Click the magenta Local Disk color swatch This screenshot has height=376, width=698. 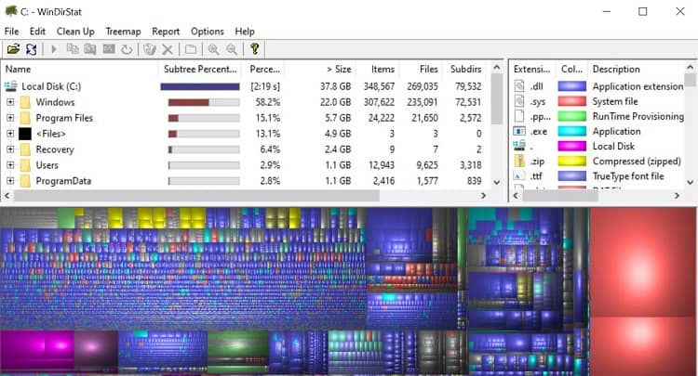tap(572, 146)
